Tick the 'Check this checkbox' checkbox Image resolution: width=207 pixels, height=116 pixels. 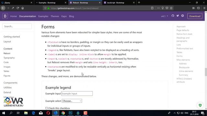47,108
